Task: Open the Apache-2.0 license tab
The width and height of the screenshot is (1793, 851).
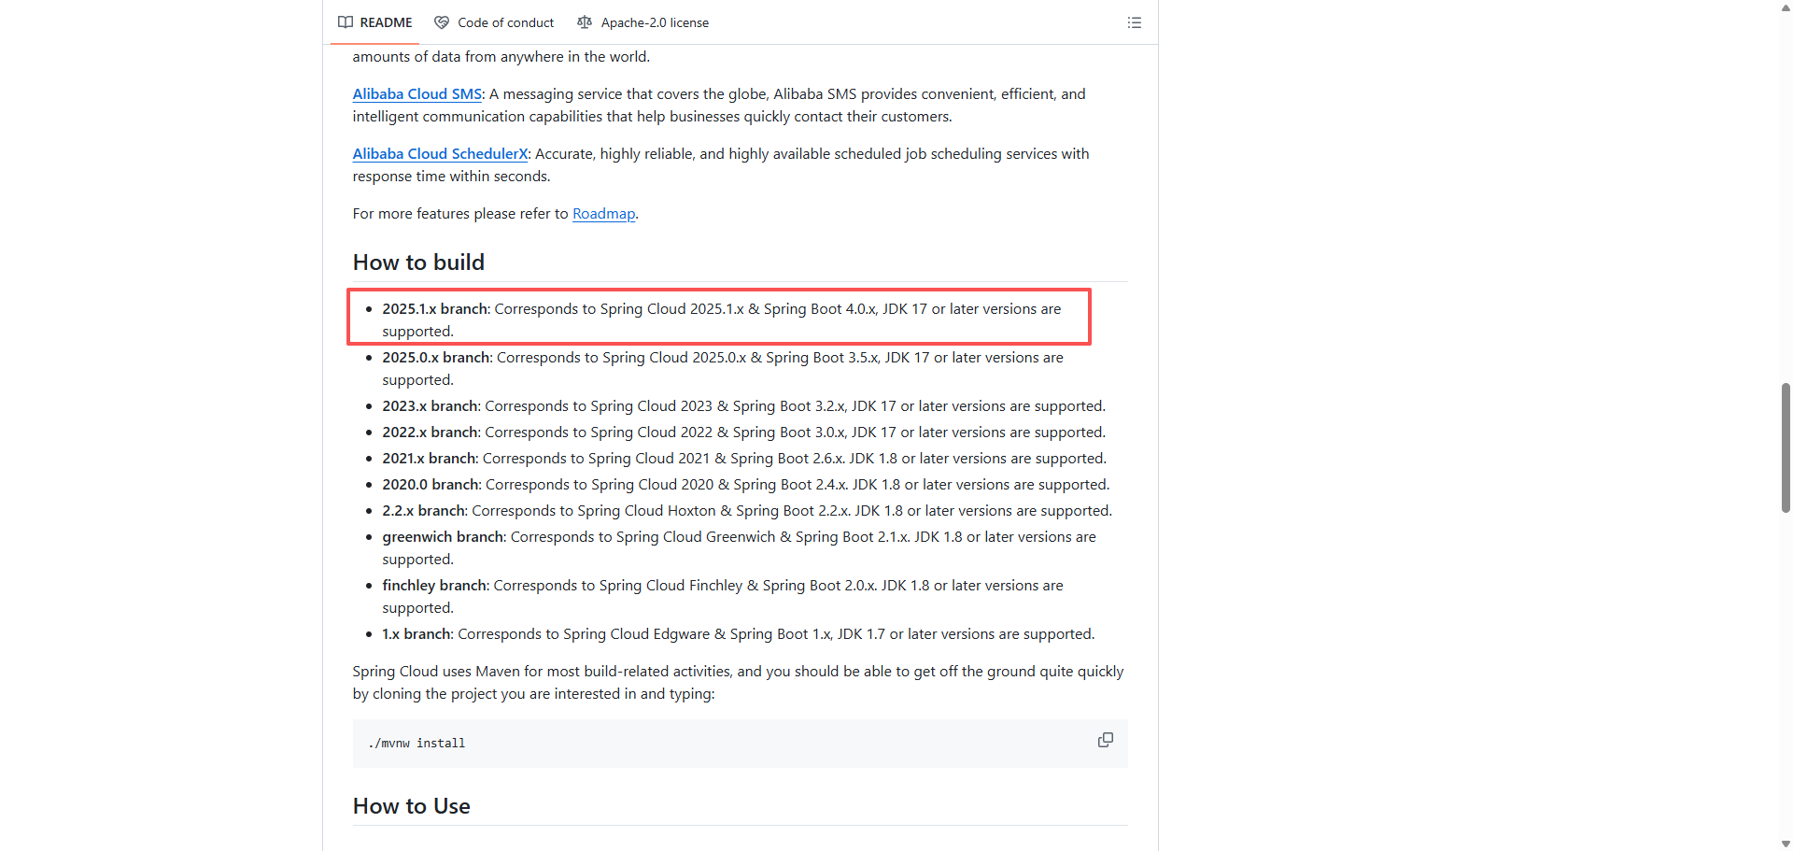Action: coord(643,22)
